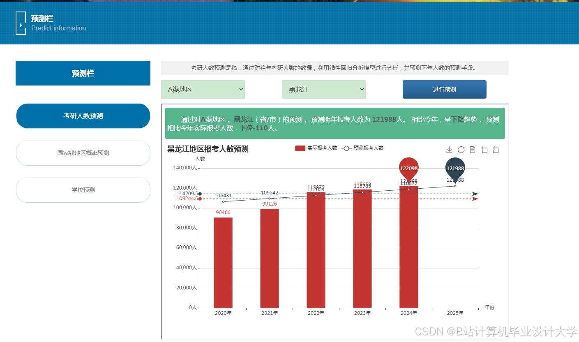Open the A类地区 region dropdown
This screenshot has width=579, height=342.
point(203,89)
